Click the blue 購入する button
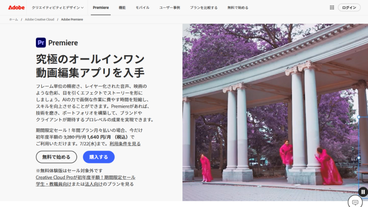The height and width of the screenshot is (207, 368). pyautogui.click(x=98, y=157)
